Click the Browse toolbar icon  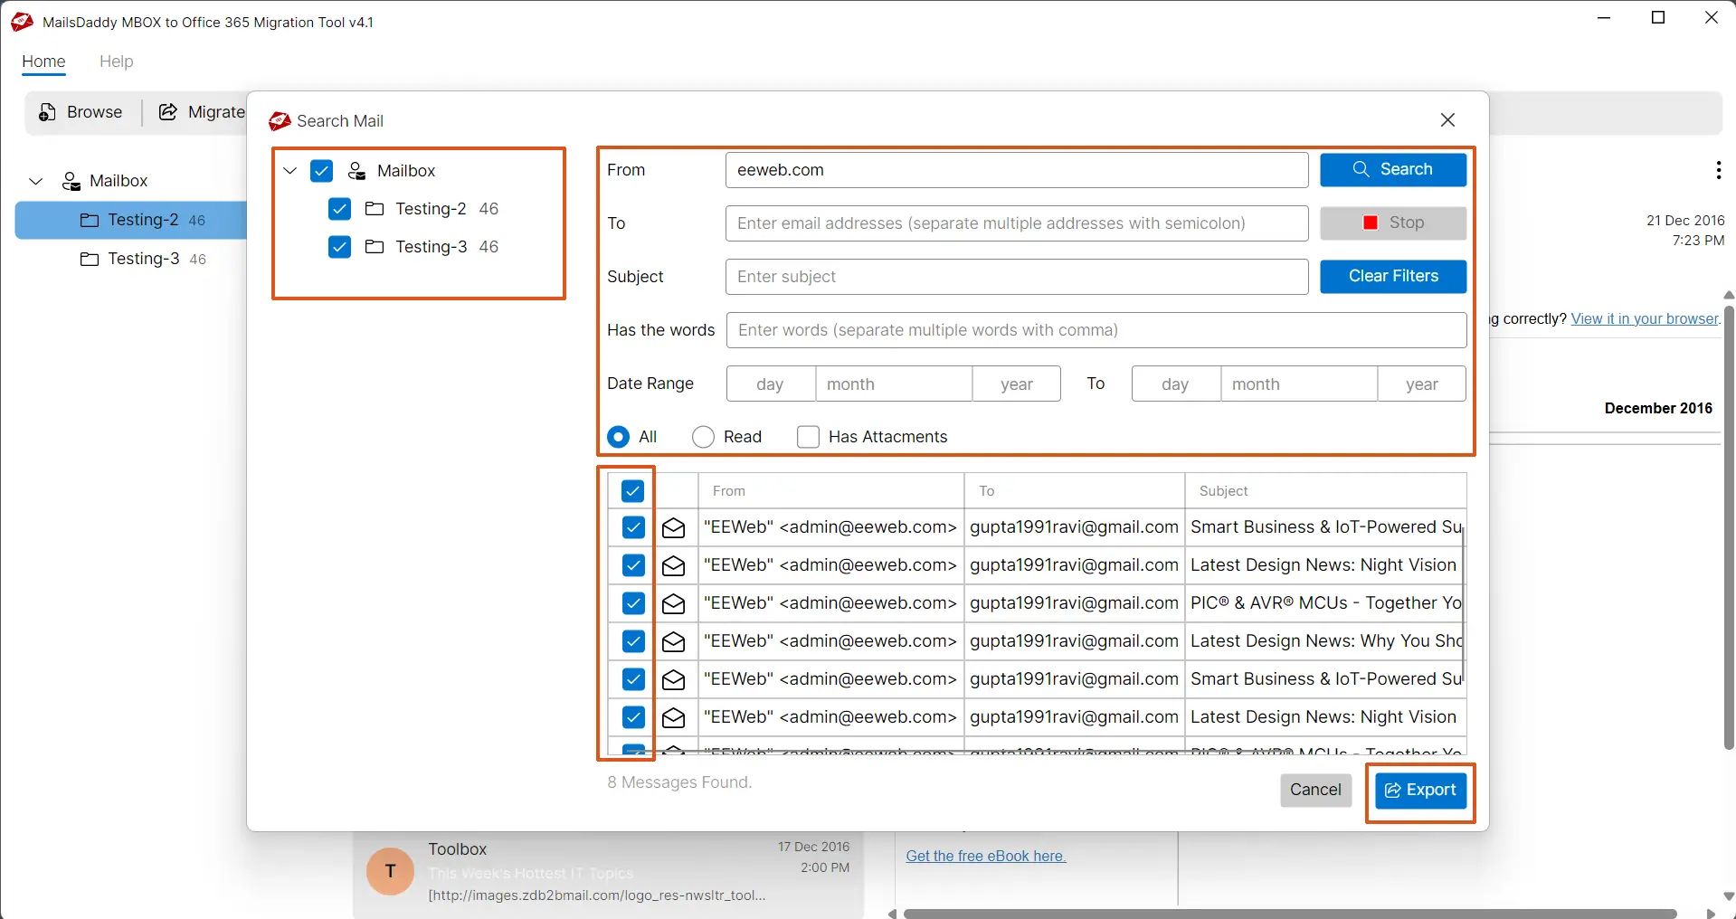click(46, 111)
